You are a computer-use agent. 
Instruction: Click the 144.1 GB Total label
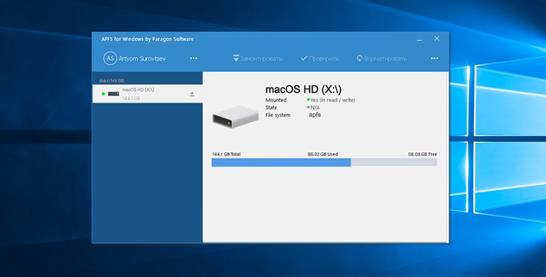226,154
